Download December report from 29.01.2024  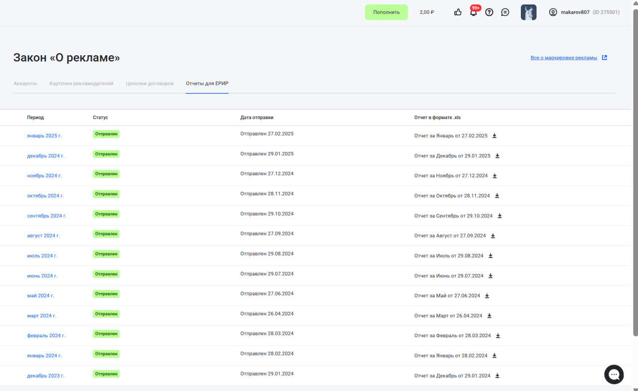pyautogui.click(x=497, y=376)
